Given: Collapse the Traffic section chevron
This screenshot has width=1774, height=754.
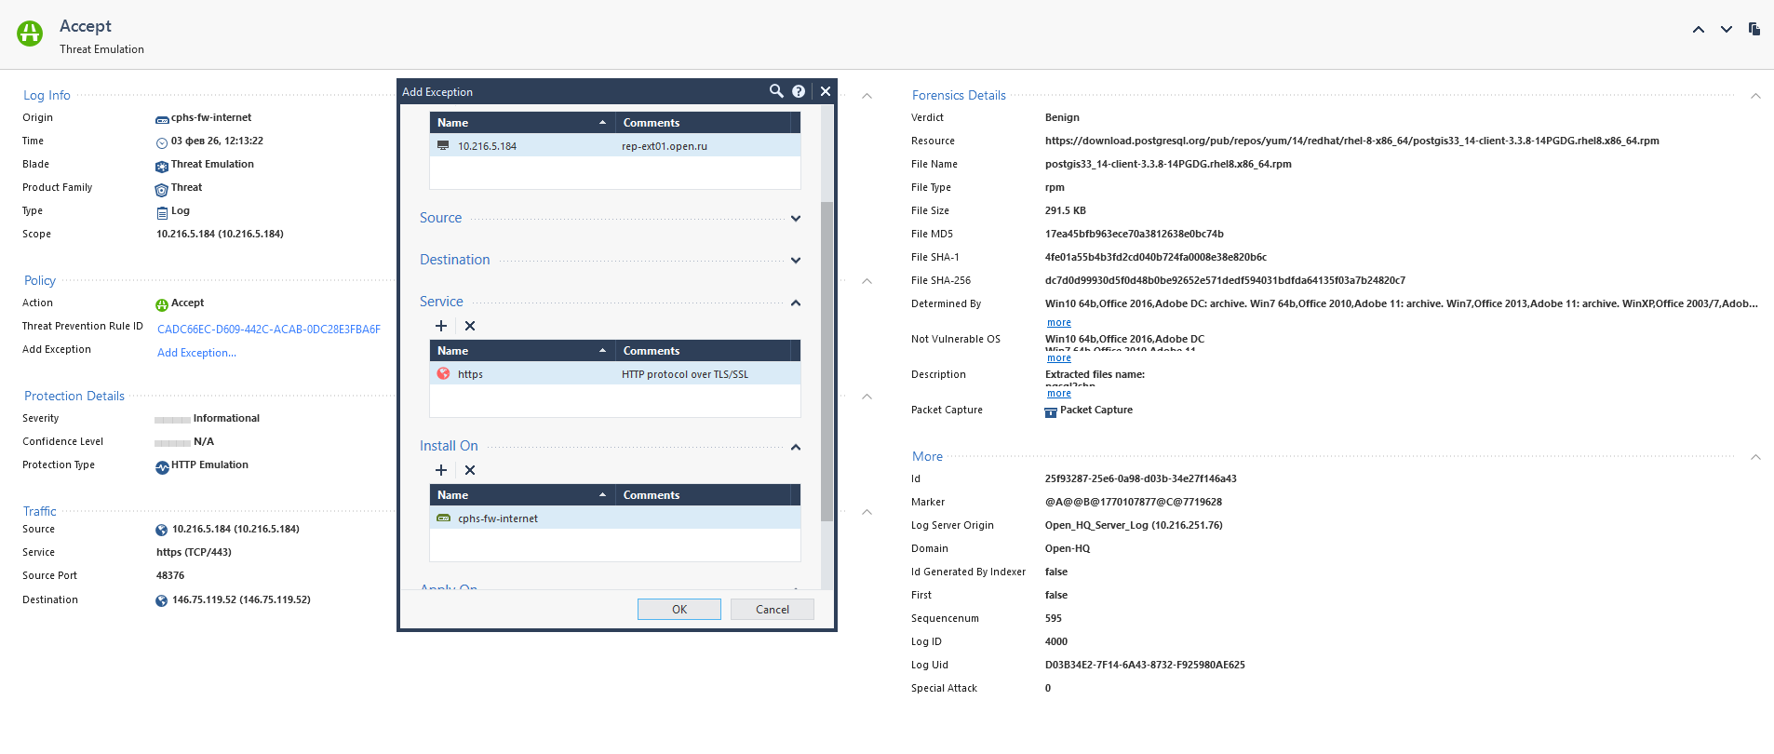Looking at the screenshot, I should [867, 512].
